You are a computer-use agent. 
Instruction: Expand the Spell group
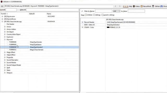click(5, 68)
